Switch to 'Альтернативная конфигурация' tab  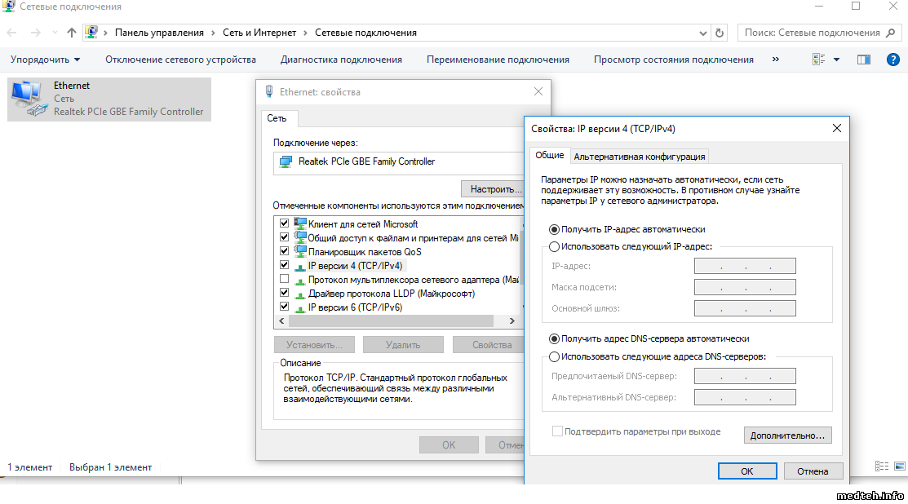639,157
